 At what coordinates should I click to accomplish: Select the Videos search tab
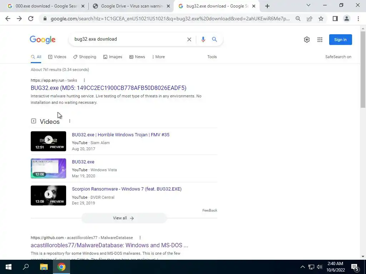[x=57, y=57]
